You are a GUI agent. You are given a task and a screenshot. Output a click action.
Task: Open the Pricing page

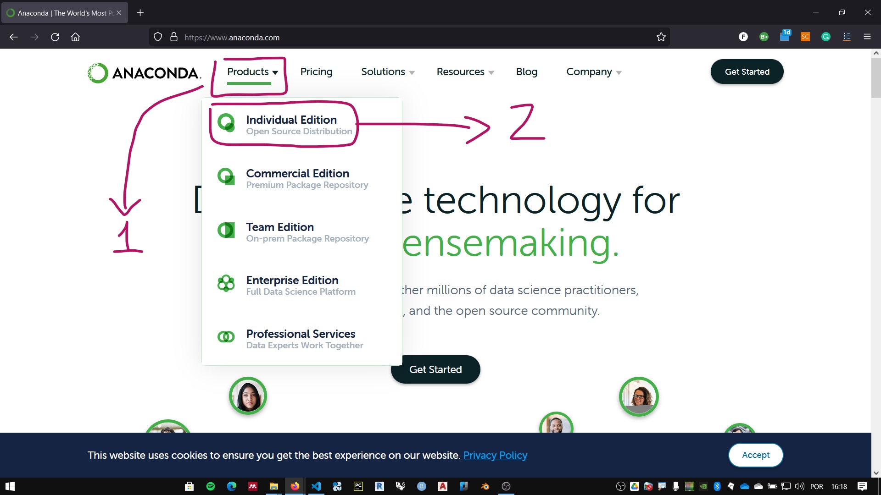pyautogui.click(x=316, y=72)
